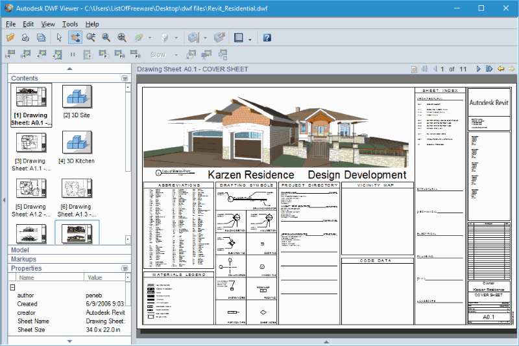Screen dimensions: 519x346
Task: Open the Tools menu
Action: click(70, 24)
